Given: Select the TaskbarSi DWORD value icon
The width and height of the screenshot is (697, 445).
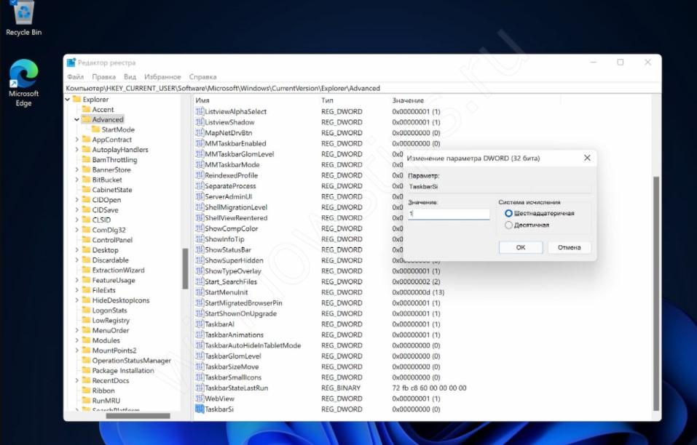Looking at the screenshot, I should tap(200, 409).
